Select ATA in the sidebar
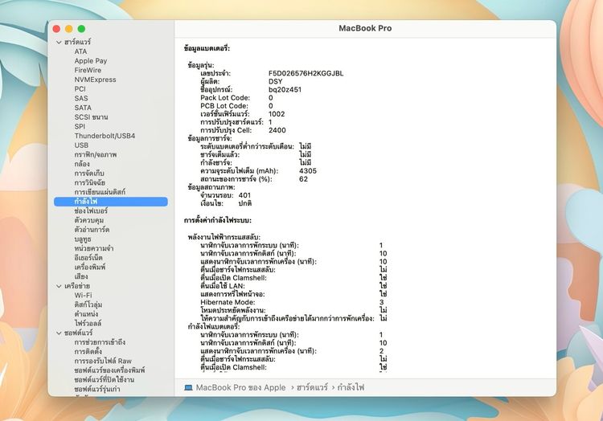Image resolution: width=603 pixels, height=421 pixels. (80, 51)
